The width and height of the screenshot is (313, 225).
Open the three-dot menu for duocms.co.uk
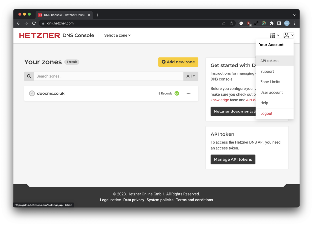[189, 93]
